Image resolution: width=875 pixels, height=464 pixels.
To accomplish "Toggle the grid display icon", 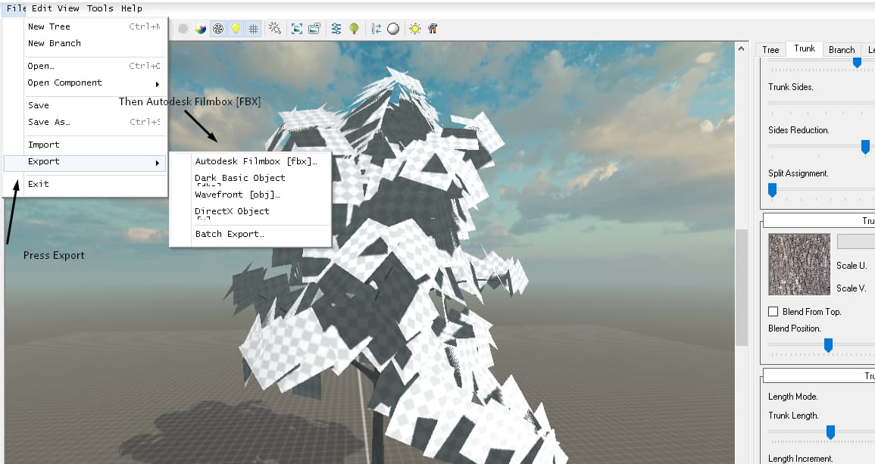I will pos(253,29).
